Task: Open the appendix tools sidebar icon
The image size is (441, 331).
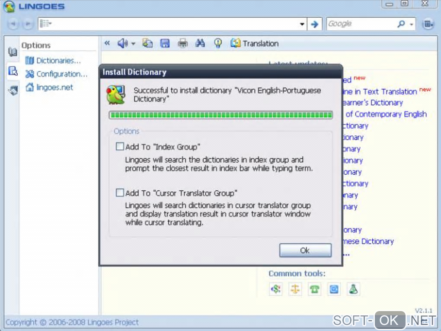Action: click(x=13, y=90)
